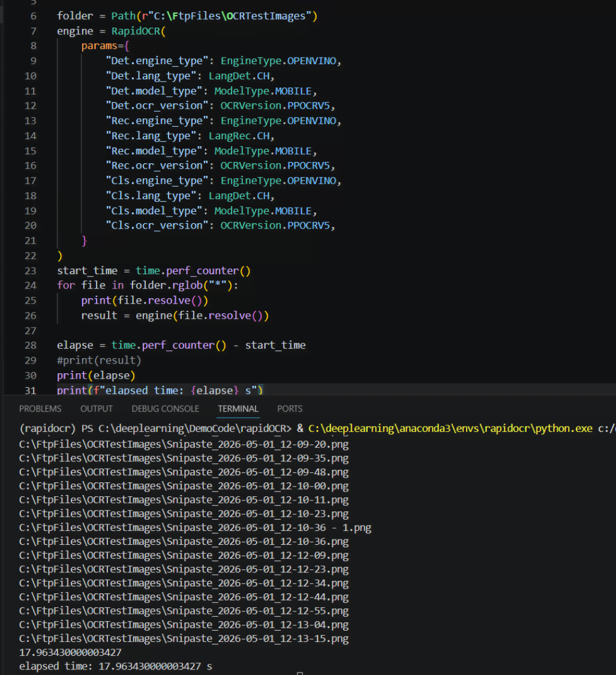
Task: Click the folder = Path(...) code line
Action: (x=187, y=16)
